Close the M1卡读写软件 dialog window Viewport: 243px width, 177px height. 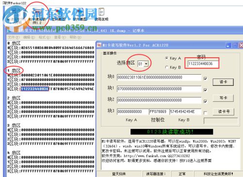241,46
